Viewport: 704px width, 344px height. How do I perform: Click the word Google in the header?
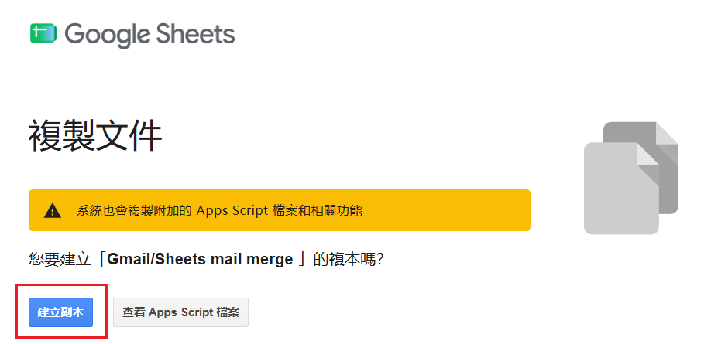coord(106,36)
